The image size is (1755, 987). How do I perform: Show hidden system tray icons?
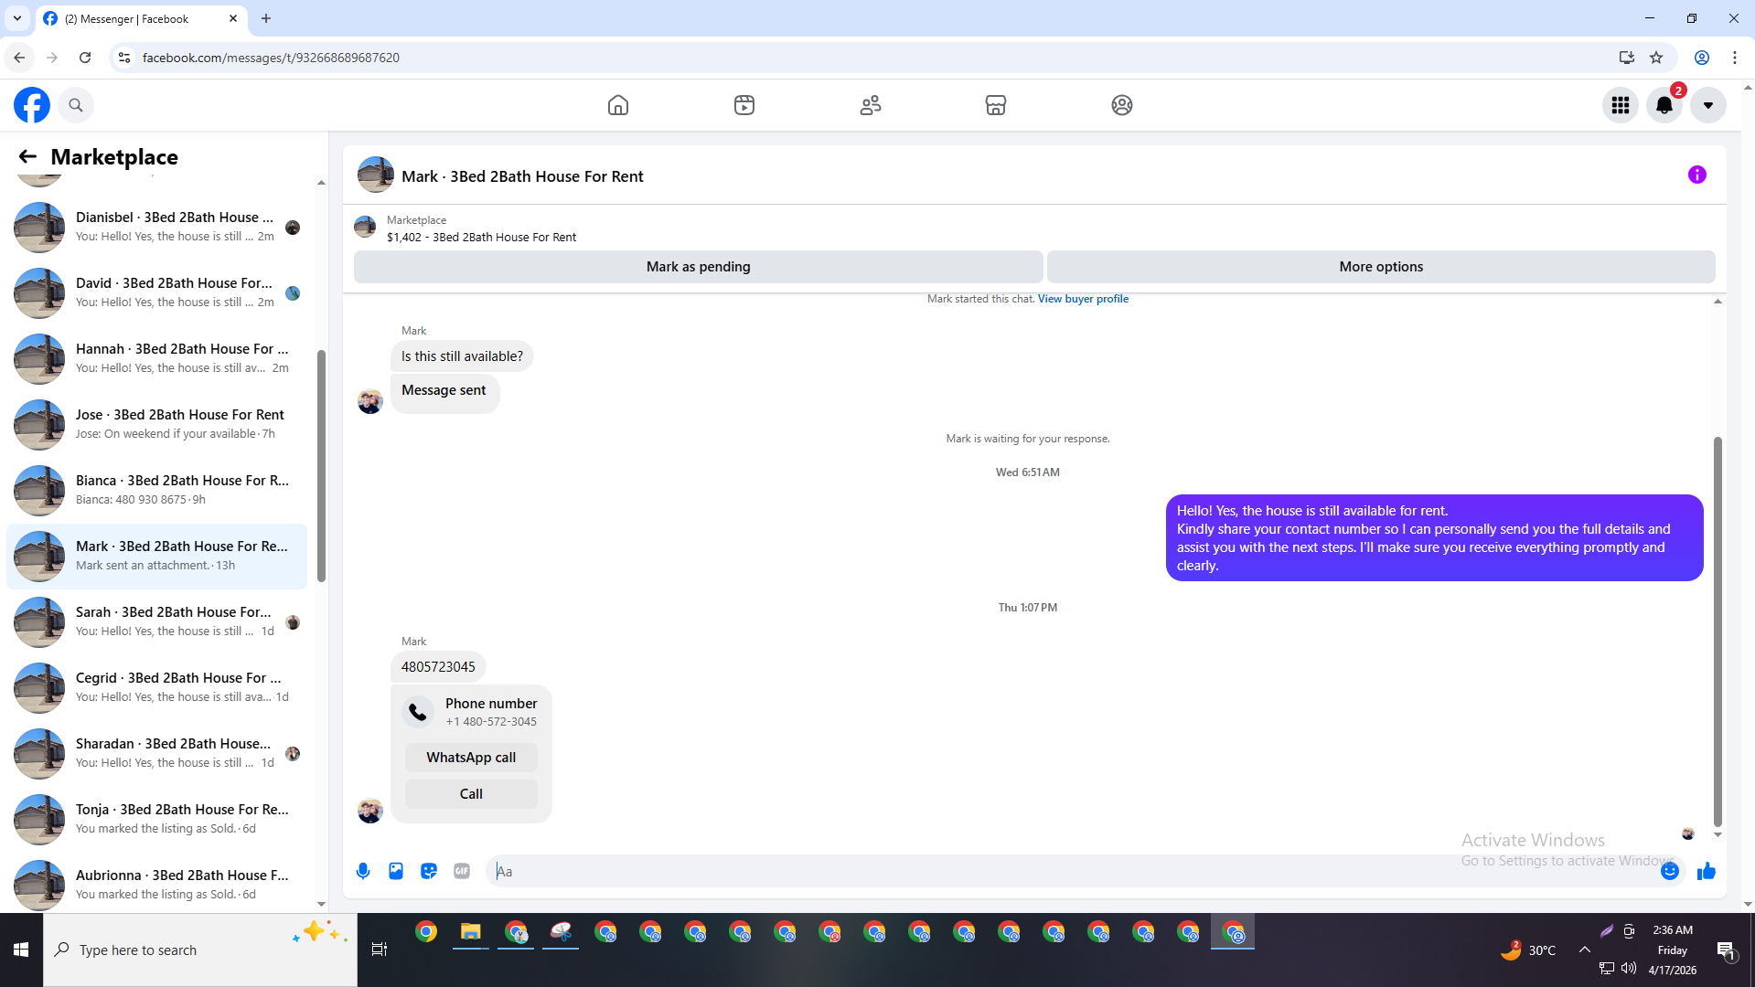(1585, 950)
